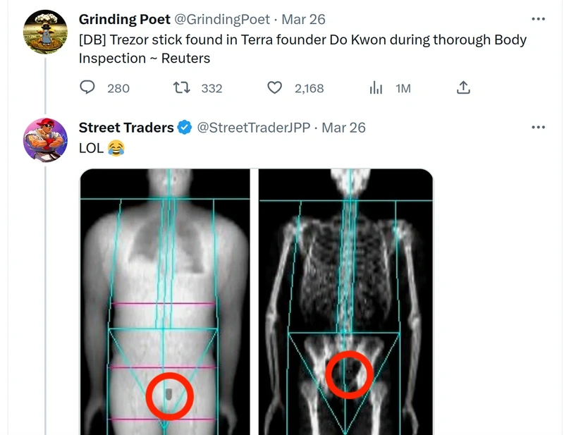Viewport: 564px width, 435px height.
Task: Open Street Traders' avatar profile picture
Action: point(45,140)
